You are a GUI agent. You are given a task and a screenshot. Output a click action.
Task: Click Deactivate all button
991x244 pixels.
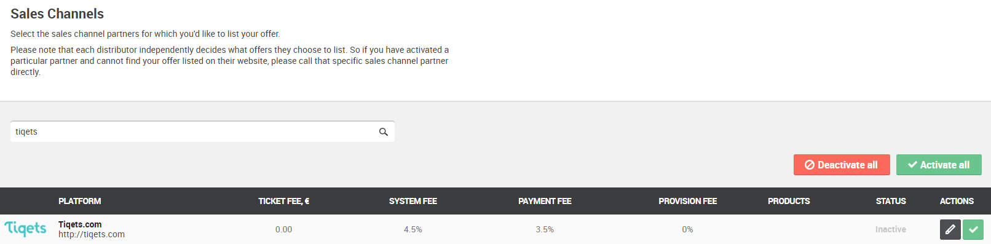842,165
